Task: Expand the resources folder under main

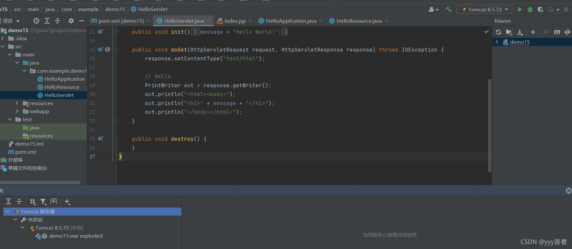Action: [x=17, y=103]
